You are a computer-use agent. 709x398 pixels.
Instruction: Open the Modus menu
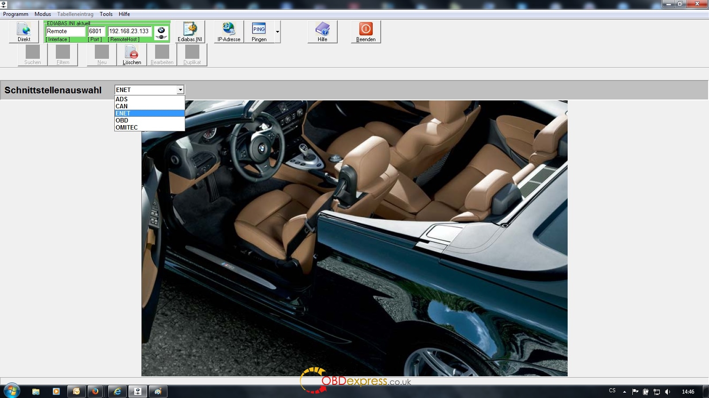(x=43, y=14)
